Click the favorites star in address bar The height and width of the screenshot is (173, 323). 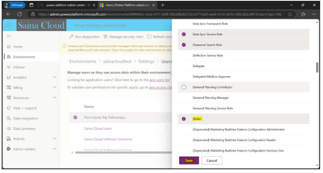click(290, 14)
